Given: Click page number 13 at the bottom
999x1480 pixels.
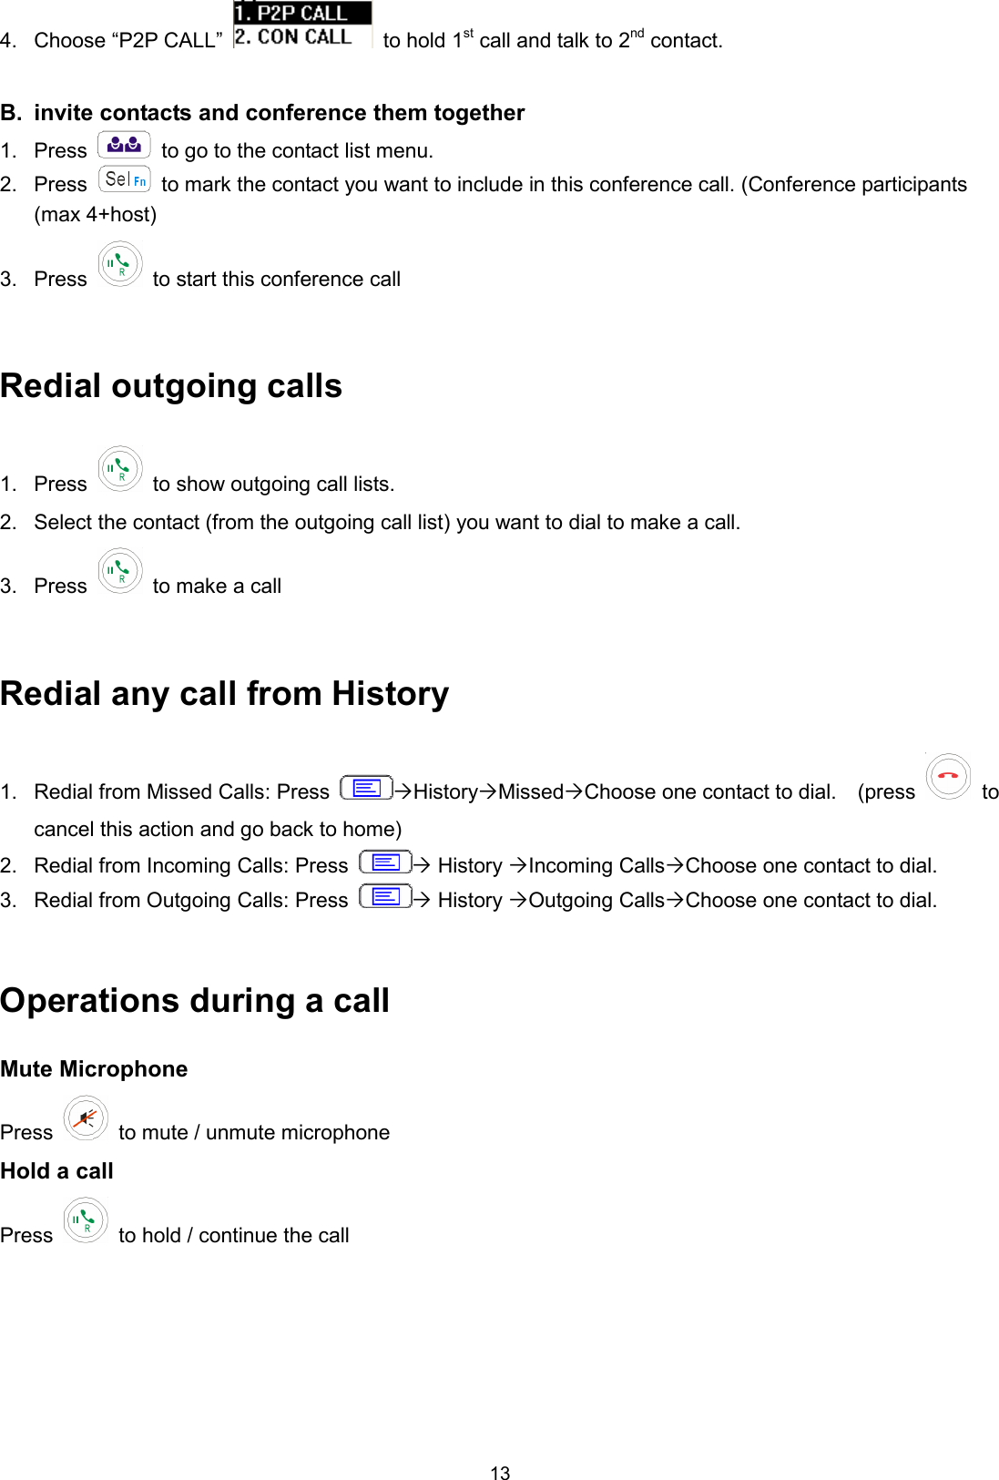Looking at the screenshot, I should tap(500, 1474).
